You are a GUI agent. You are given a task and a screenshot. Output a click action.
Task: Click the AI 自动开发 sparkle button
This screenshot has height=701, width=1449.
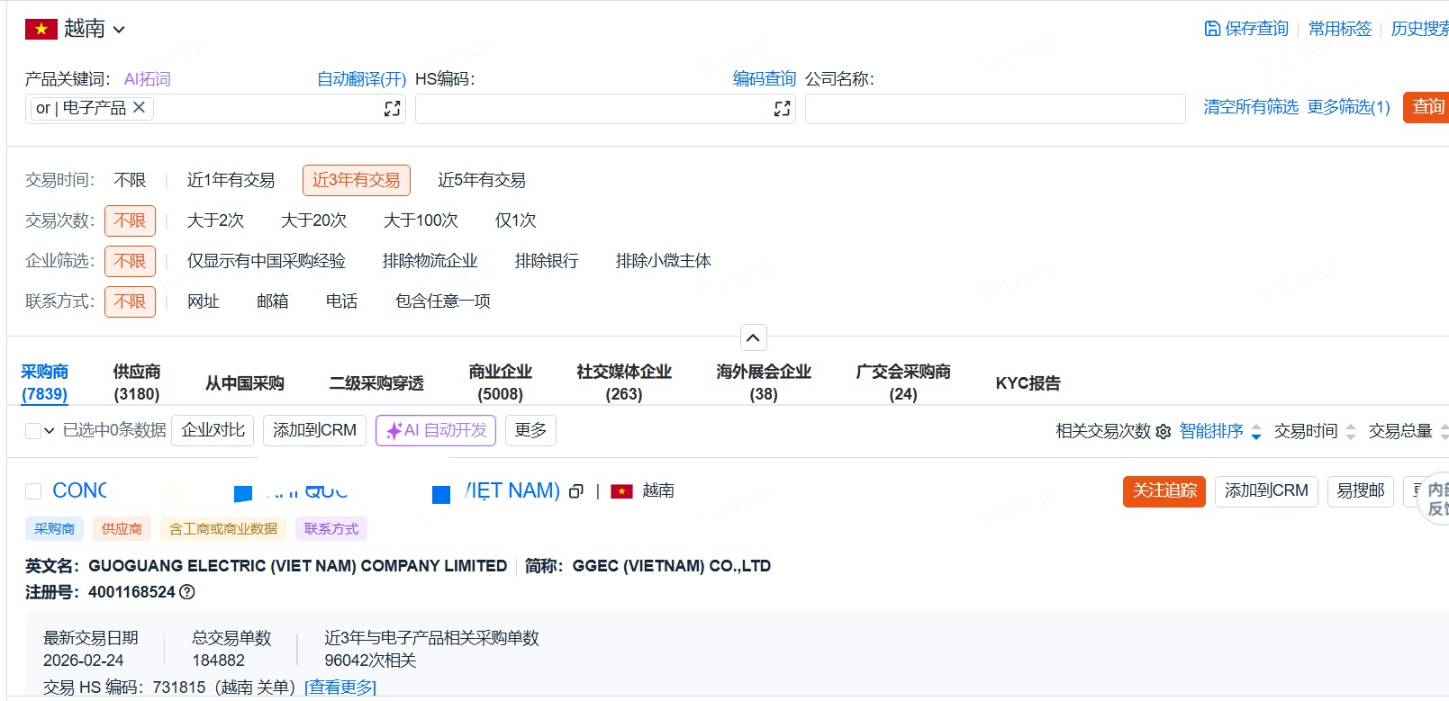[436, 431]
